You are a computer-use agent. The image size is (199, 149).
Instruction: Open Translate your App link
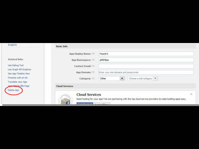click(x=17, y=82)
